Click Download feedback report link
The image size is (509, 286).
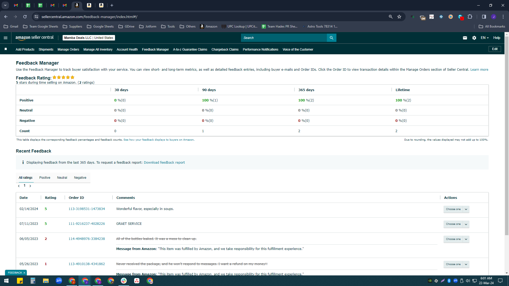(164, 163)
